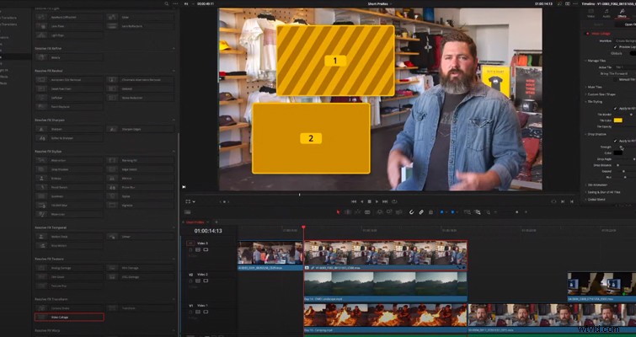Select the Beauty effect
636x337 pixels.
click(x=69, y=57)
